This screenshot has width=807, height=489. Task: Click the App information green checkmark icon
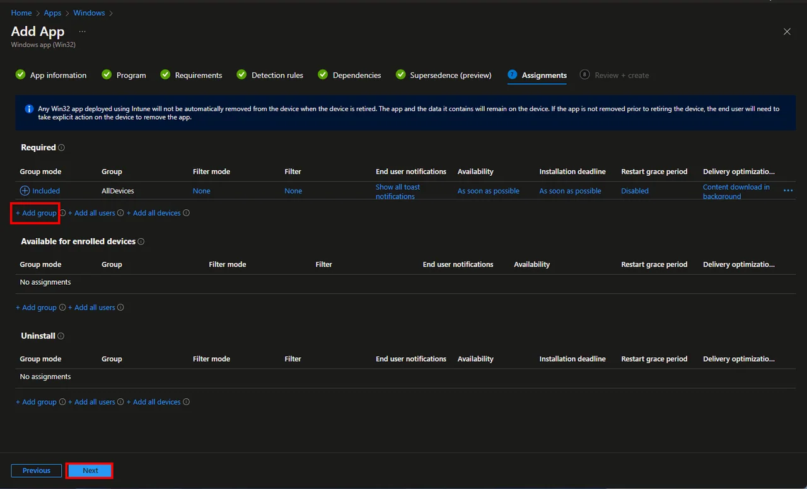(x=20, y=74)
